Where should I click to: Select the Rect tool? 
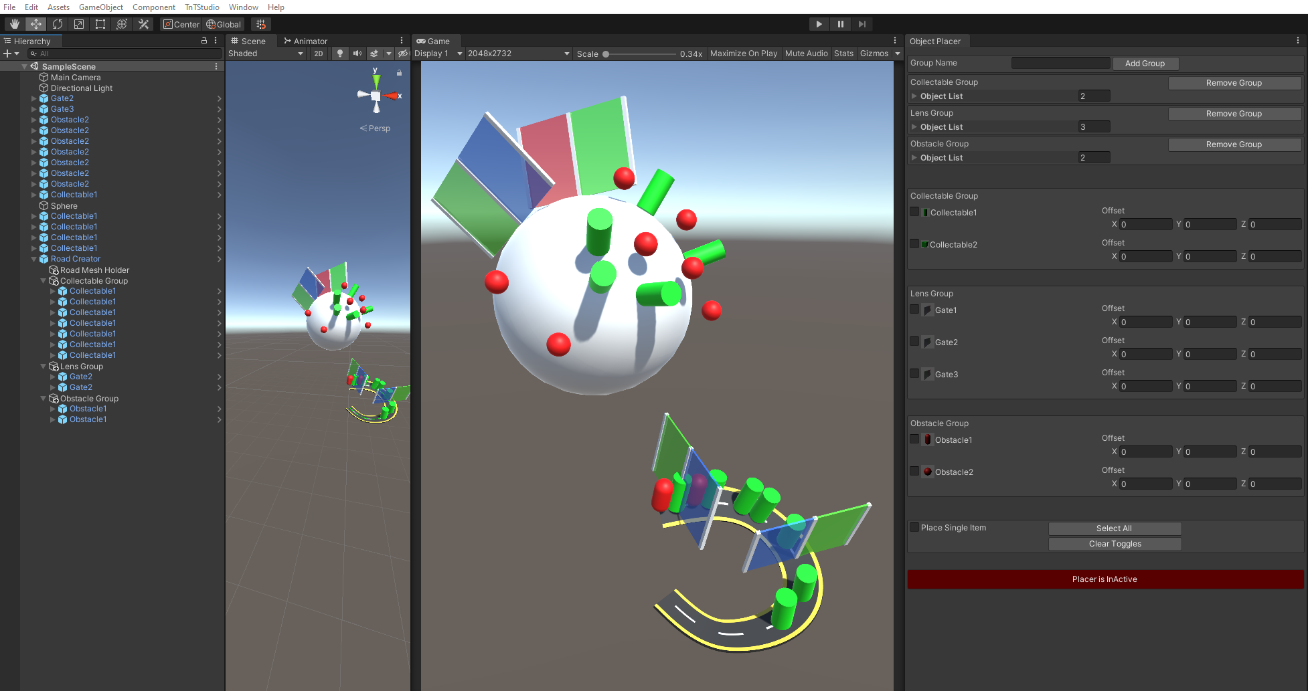[100, 24]
